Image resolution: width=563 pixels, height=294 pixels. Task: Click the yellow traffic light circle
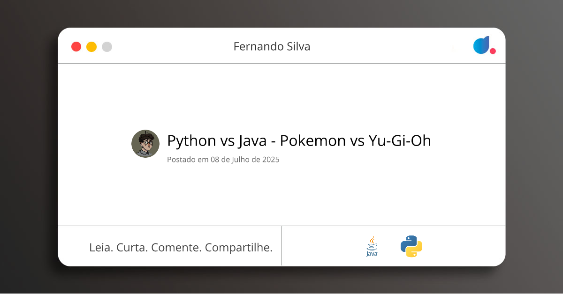(91, 46)
